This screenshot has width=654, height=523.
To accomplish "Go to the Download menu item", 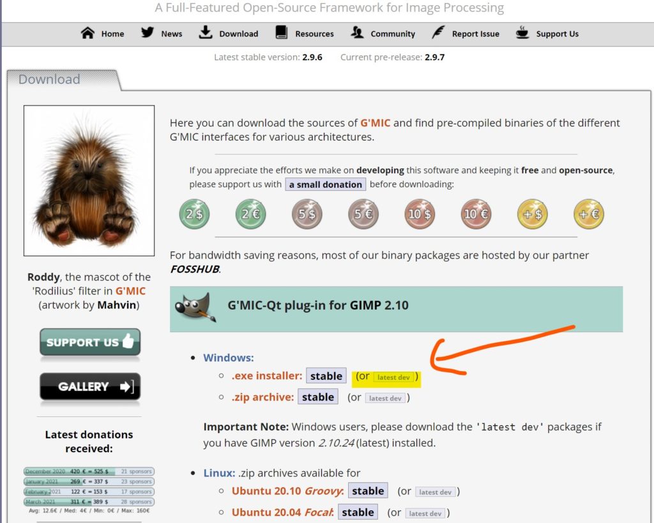I will pos(239,34).
